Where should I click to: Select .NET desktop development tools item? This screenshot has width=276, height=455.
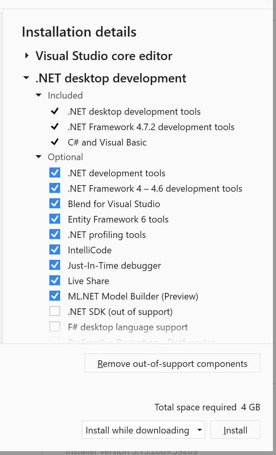(x=134, y=112)
